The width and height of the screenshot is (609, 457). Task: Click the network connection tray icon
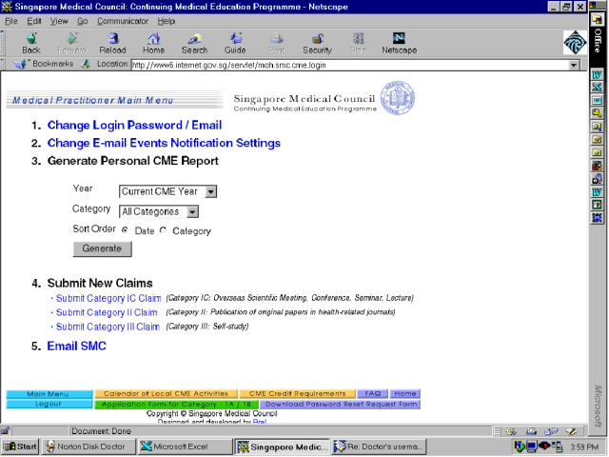coord(557,447)
